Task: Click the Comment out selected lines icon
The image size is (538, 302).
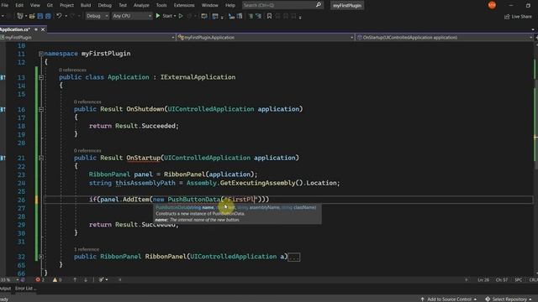Action: pos(251,16)
